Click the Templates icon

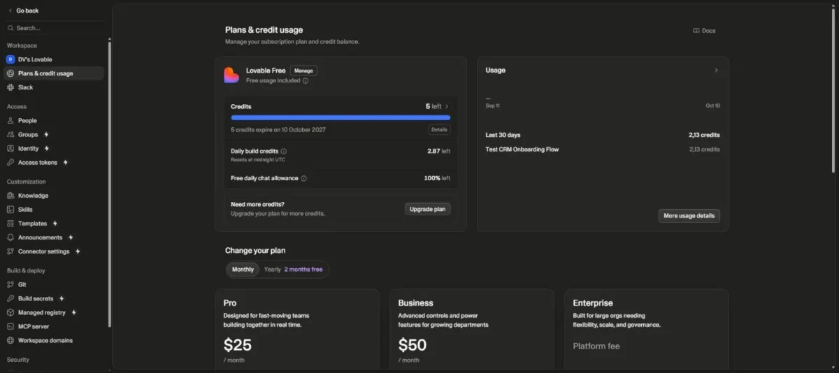coord(10,224)
